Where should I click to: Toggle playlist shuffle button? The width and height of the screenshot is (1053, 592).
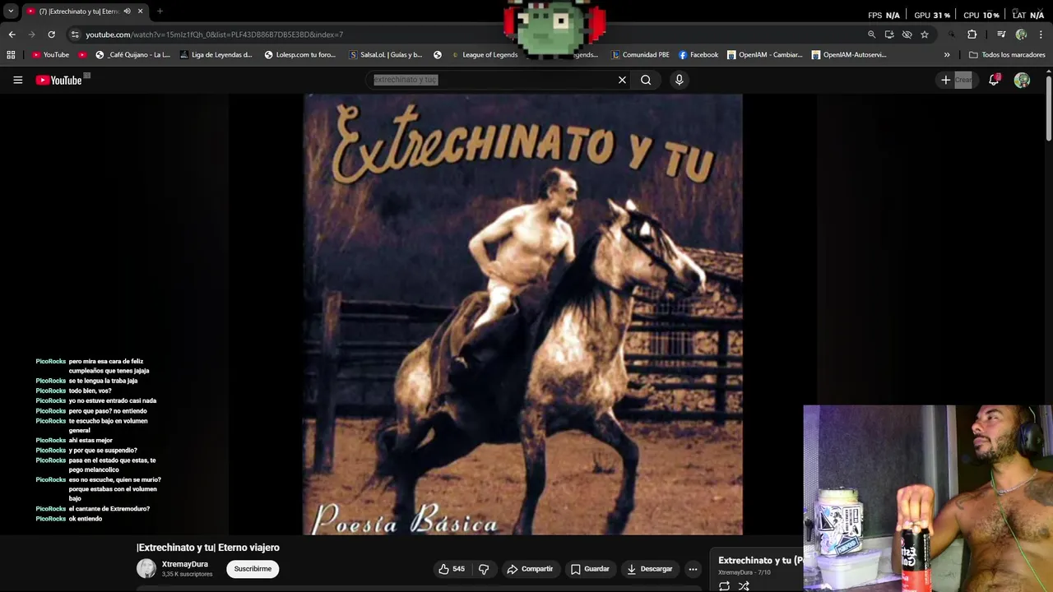[744, 586]
